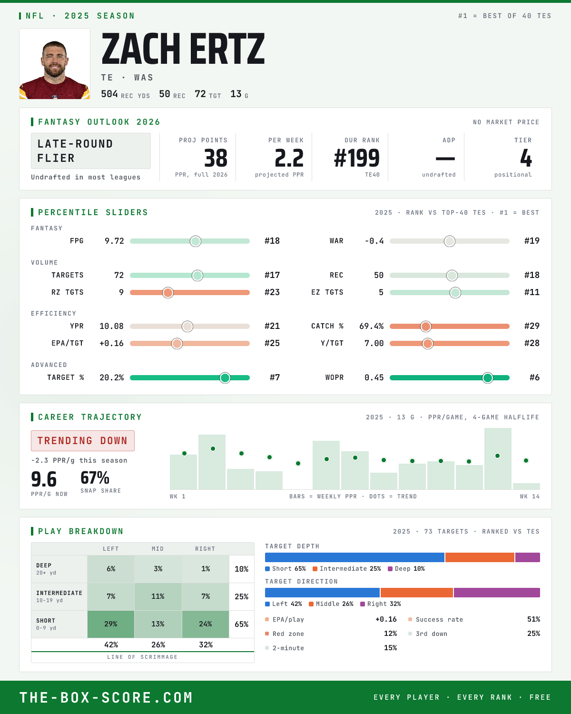This screenshot has width=571, height=714.
Task: Click the 504 REC YDS stat
Action: [126, 94]
